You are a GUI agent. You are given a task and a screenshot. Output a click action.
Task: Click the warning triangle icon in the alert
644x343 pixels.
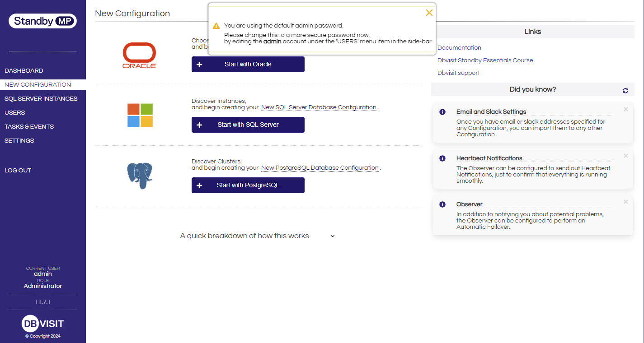[216, 26]
